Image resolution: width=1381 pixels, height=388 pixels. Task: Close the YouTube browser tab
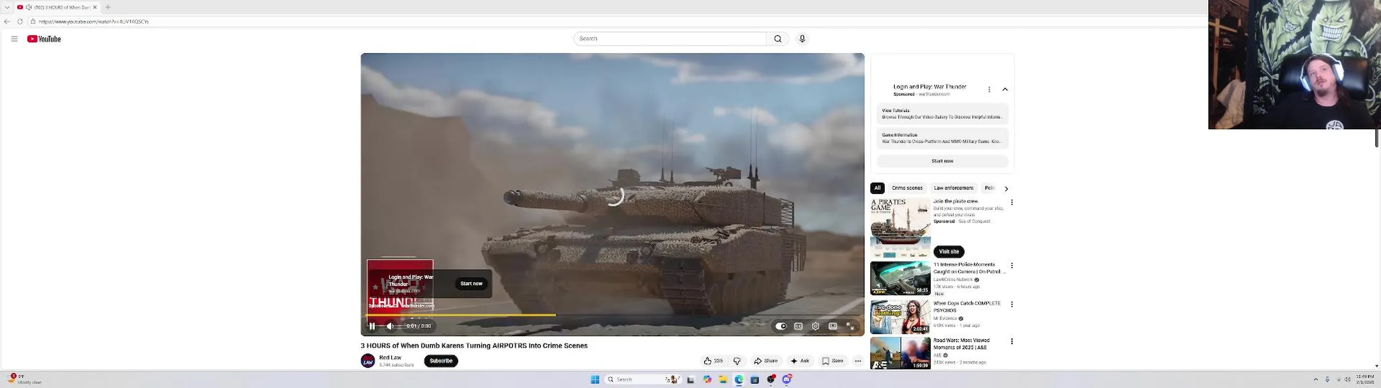(95, 7)
